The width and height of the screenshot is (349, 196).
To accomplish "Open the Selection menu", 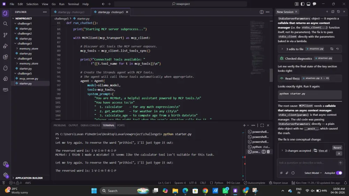I will (32, 4).
